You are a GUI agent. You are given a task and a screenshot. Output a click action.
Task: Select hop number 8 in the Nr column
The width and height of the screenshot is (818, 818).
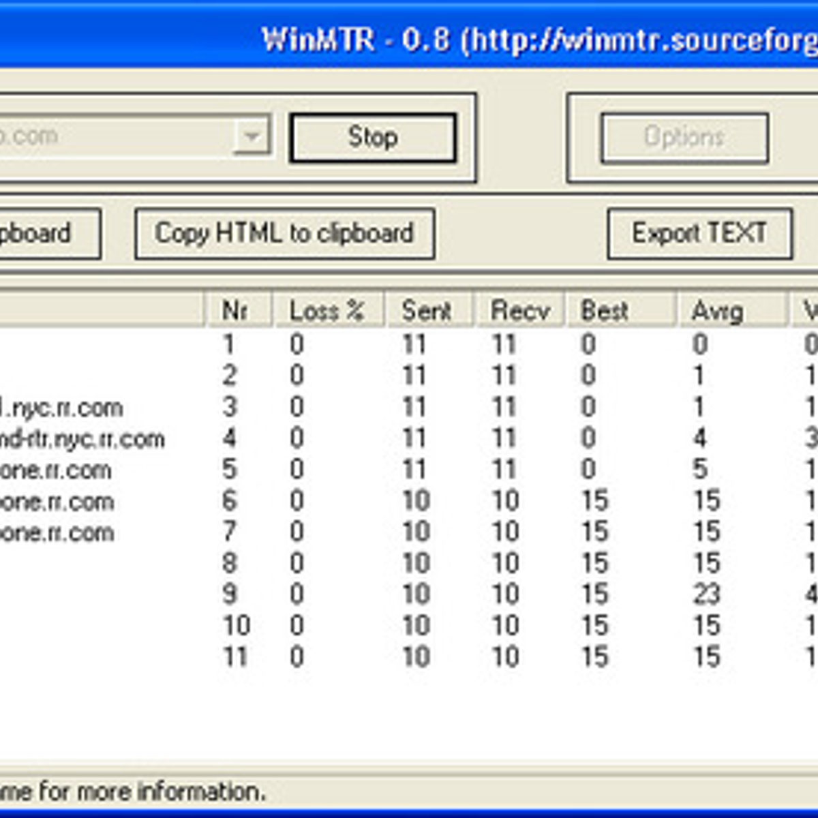(230, 564)
